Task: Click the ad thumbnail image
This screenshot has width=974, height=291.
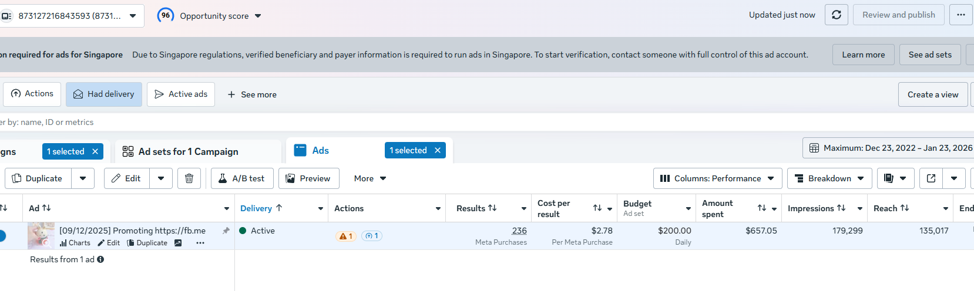Action: point(41,236)
